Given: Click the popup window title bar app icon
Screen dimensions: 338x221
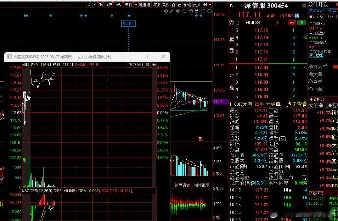Looking at the screenshot, I should click(x=9, y=57).
